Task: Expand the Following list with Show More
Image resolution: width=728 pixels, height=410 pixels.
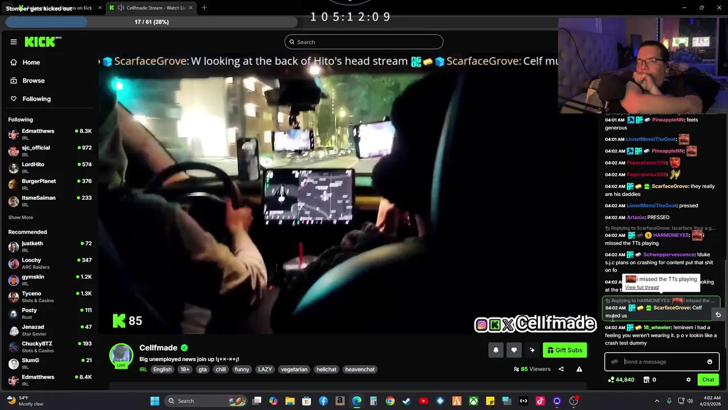Action: point(20,218)
